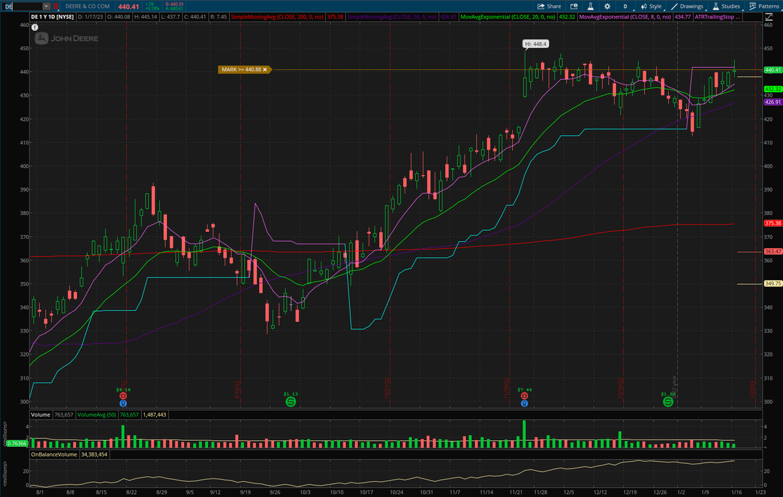Open the Studies menu
Viewport: 783px width, 497px height.
tap(726, 6)
